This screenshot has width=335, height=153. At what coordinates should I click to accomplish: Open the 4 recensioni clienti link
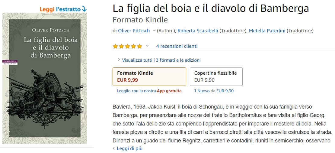click(x=177, y=46)
